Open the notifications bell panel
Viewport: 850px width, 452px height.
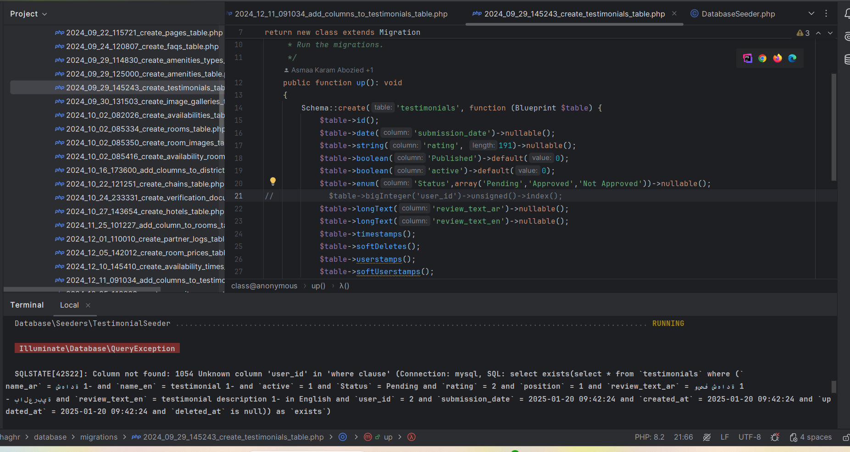(x=846, y=14)
